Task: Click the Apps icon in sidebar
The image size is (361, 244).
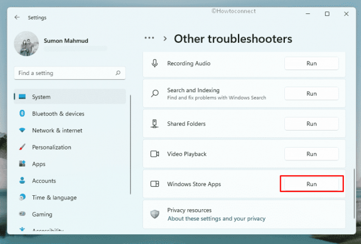Action: (22, 163)
